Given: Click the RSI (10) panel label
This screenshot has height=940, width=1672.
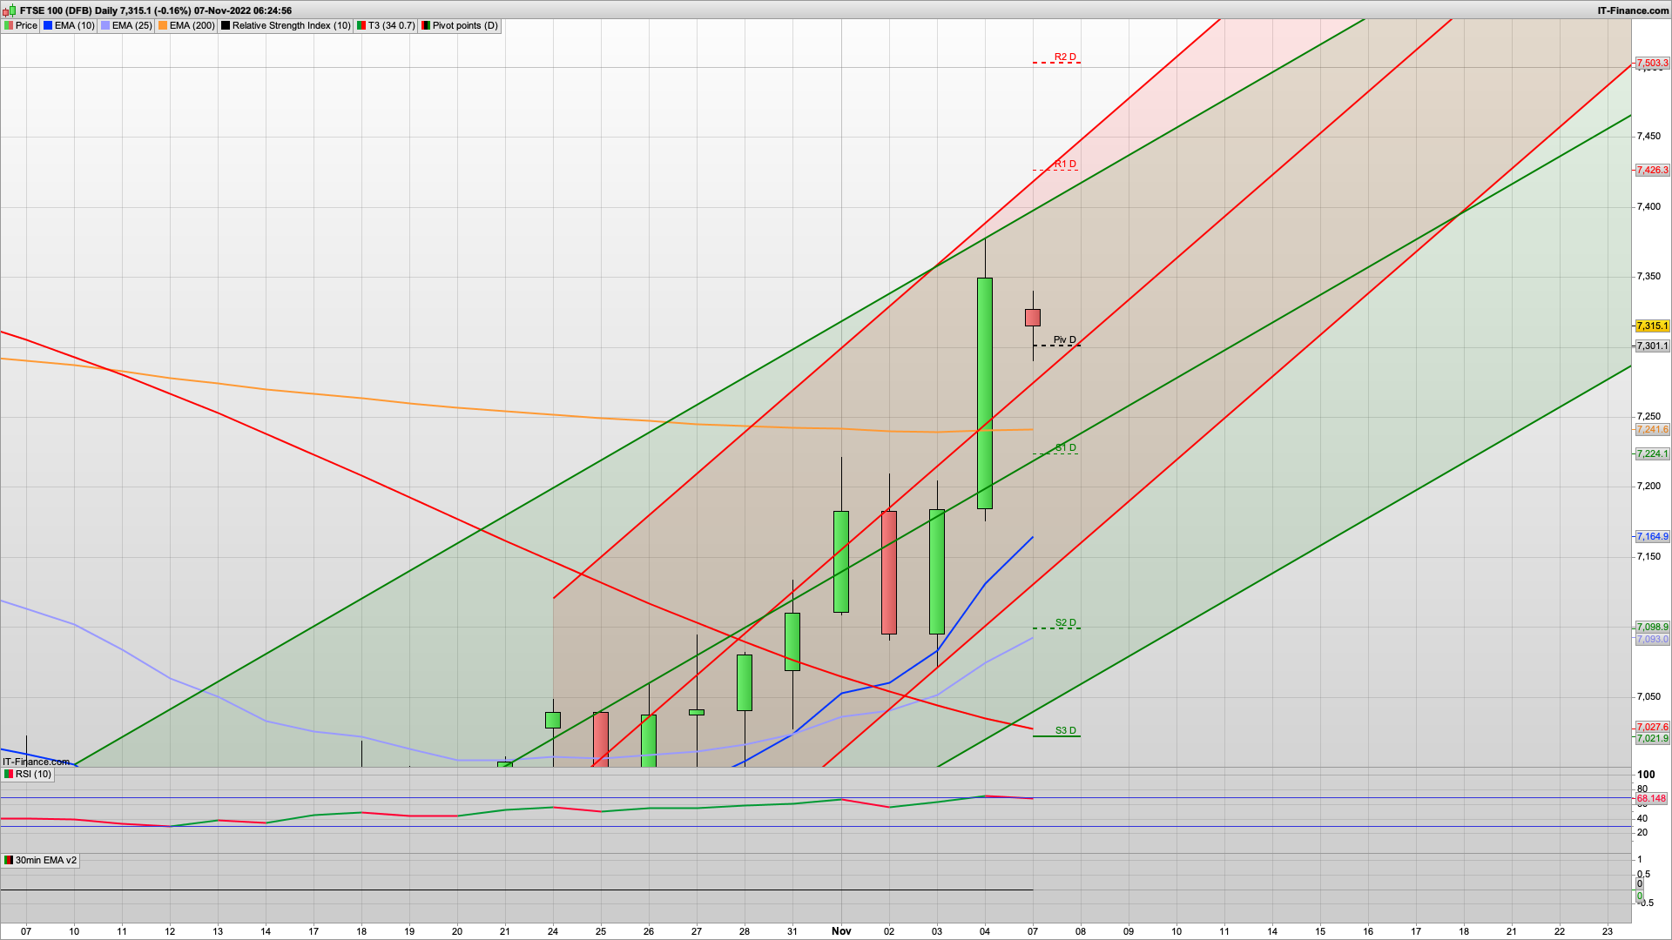Looking at the screenshot, I should (x=28, y=774).
